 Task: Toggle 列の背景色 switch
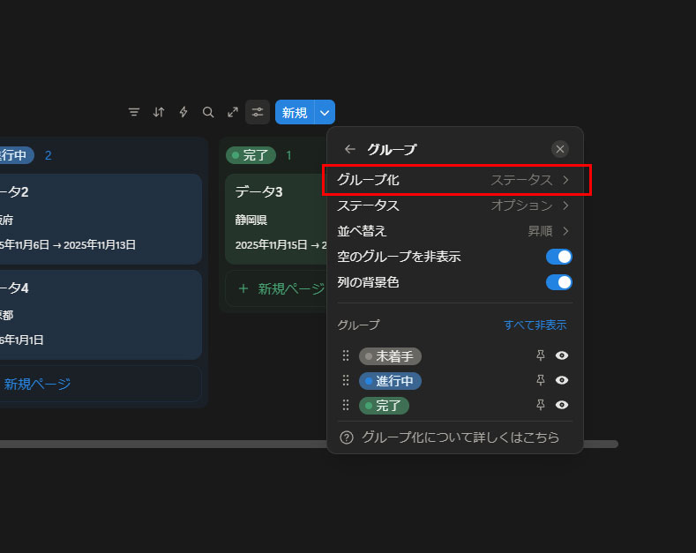pos(559,282)
